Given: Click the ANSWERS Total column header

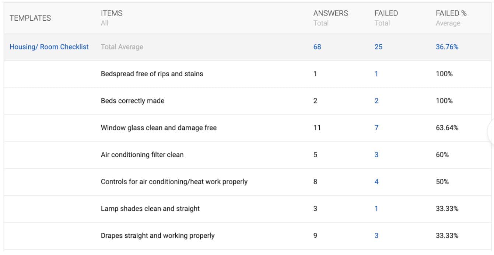Looking at the screenshot, I should [330, 18].
